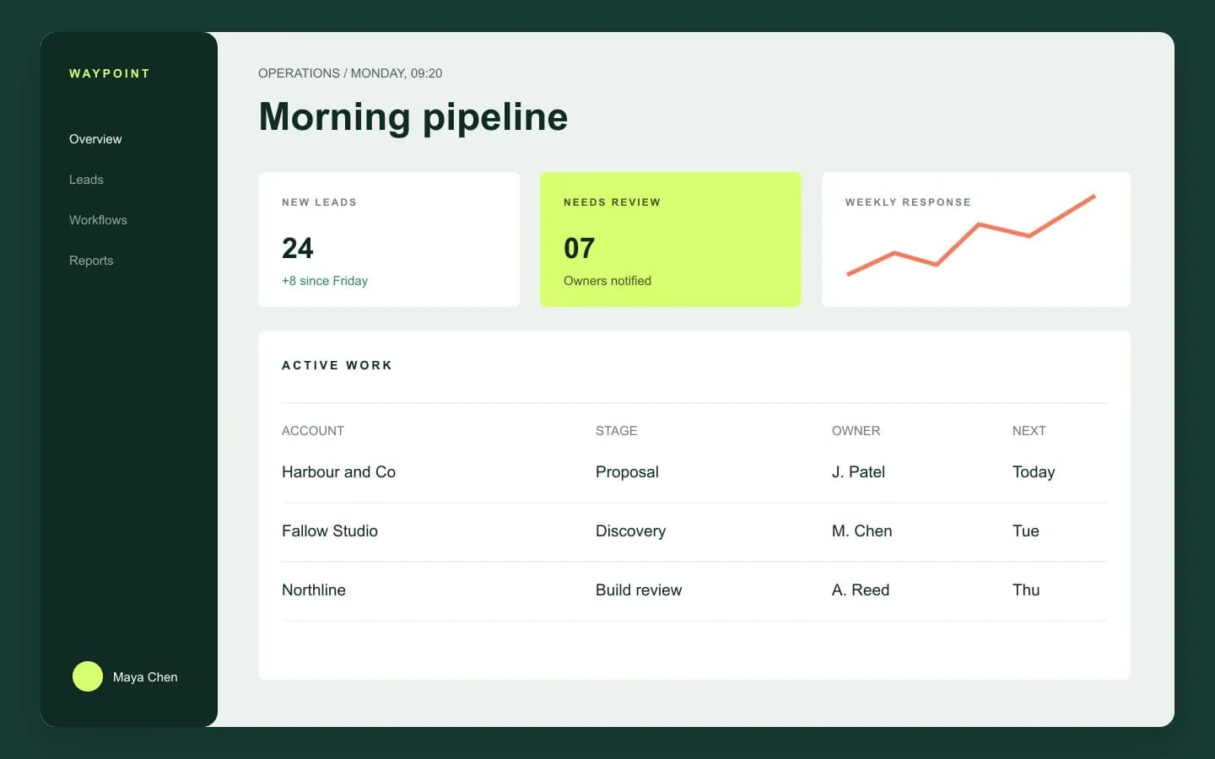1215x759 pixels.
Task: Click the Next column header
Action: (1029, 431)
